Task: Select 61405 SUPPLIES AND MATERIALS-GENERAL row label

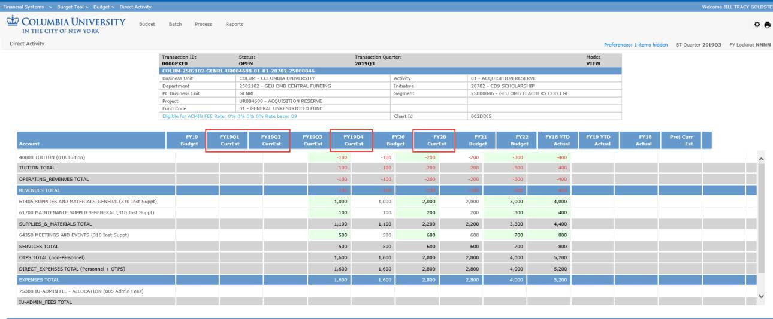Action: (x=89, y=202)
